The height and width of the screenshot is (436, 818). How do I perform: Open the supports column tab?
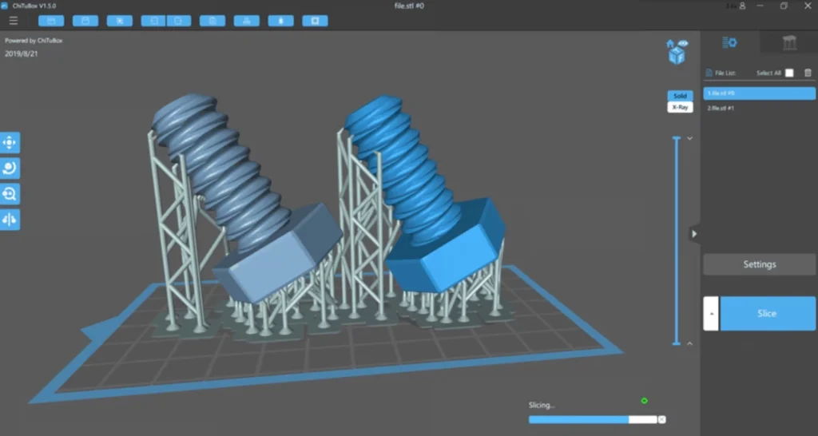point(789,43)
